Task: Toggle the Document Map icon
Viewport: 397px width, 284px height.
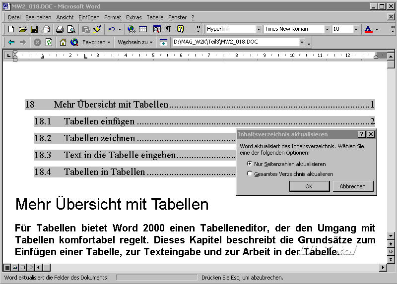Action: pos(157,29)
